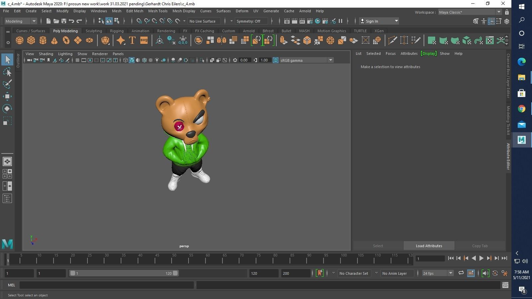Create polygon Type text tool
The height and width of the screenshot is (299, 532).
(132, 41)
